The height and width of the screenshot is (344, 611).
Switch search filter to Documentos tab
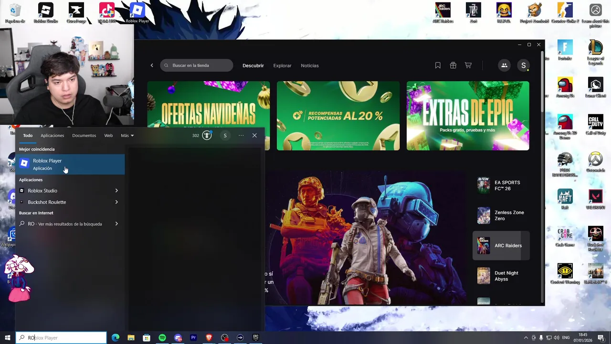coord(84,136)
